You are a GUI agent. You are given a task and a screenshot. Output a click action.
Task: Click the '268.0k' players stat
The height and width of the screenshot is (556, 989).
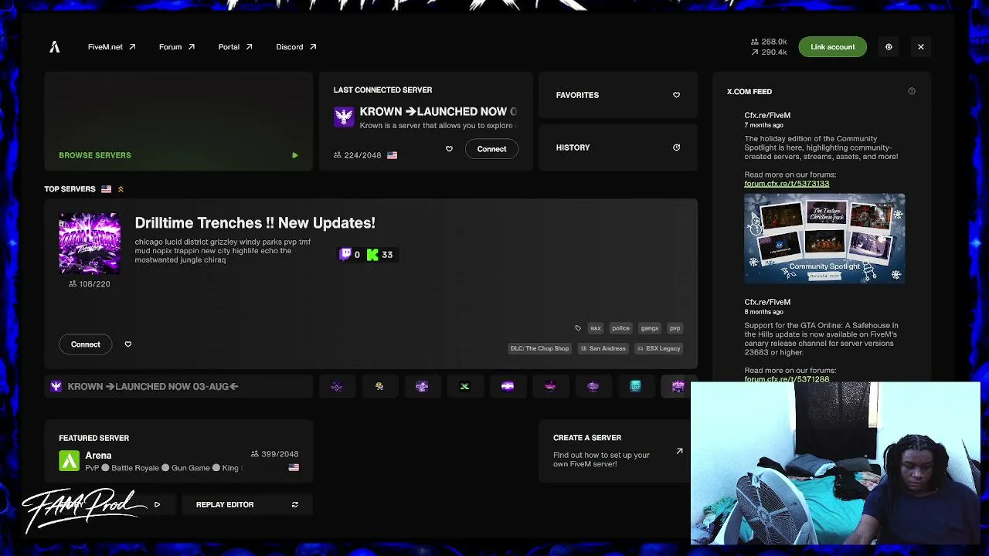click(769, 42)
